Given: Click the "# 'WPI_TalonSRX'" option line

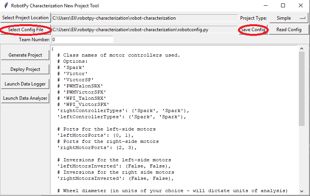Looking at the screenshot, I should [x=82, y=98].
